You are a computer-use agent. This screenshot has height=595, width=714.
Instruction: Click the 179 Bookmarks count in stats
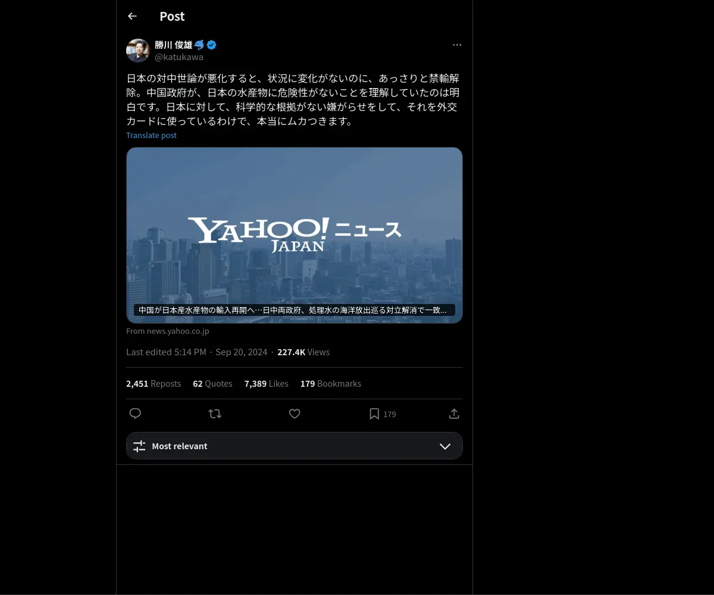coord(331,384)
